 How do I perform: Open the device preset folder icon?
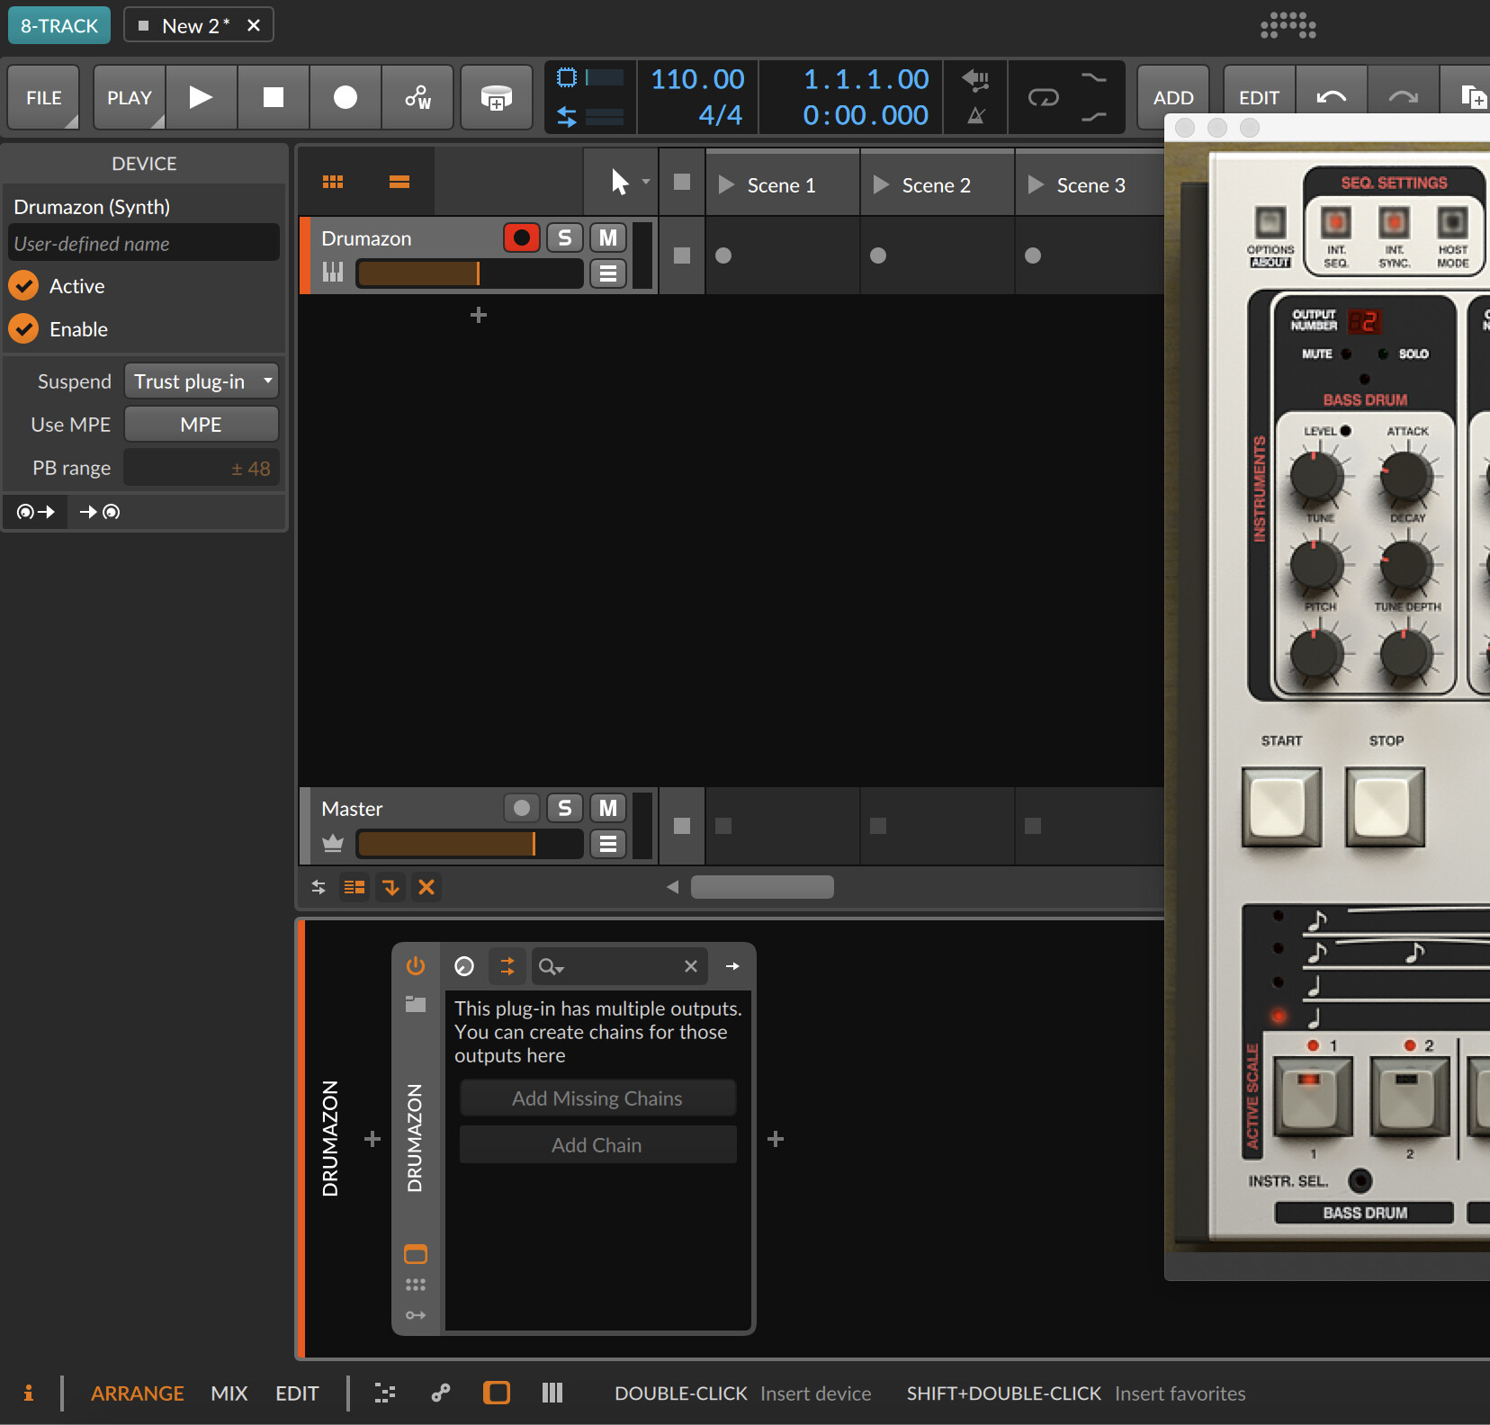[415, 1004]
